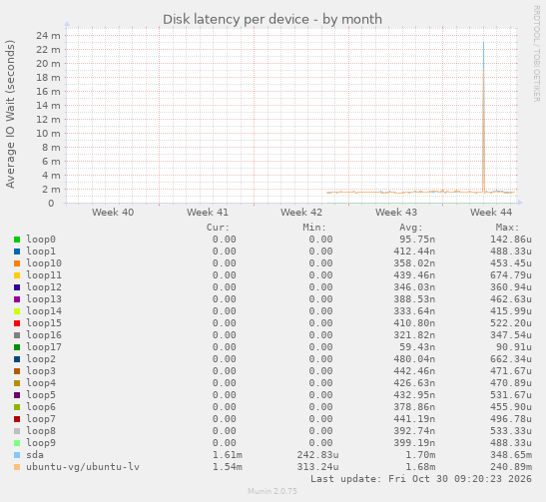546x502 pixels.
Task: Select the loop4 legend label
Action: (x=41, y=383)
